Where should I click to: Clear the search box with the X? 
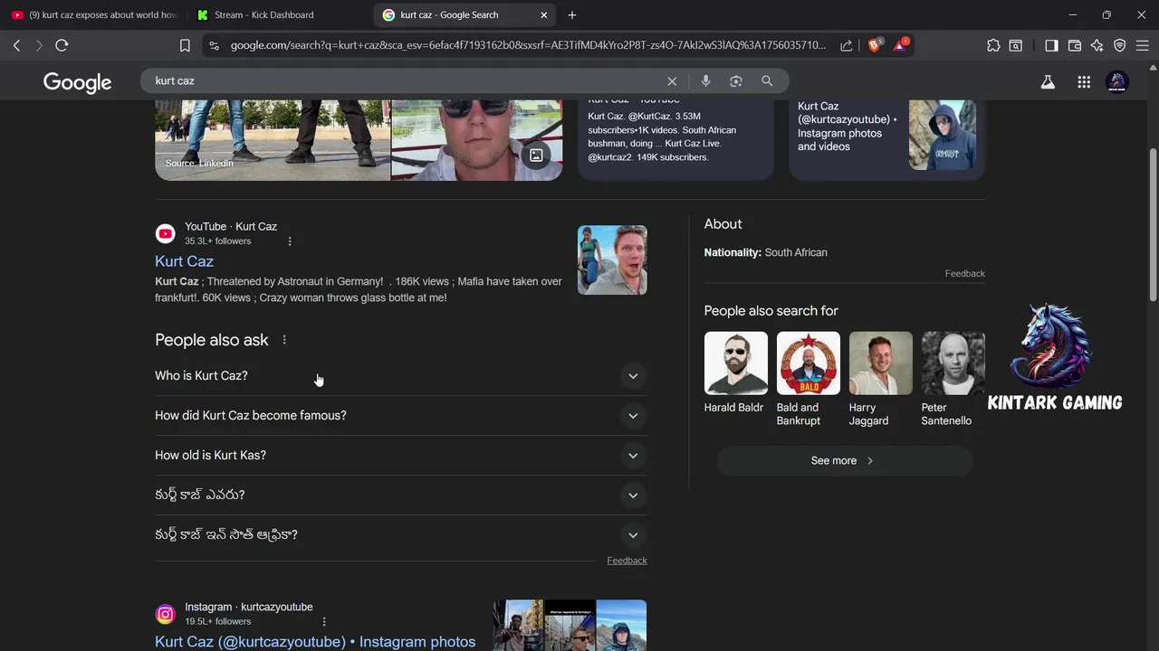tap(672, 81)
